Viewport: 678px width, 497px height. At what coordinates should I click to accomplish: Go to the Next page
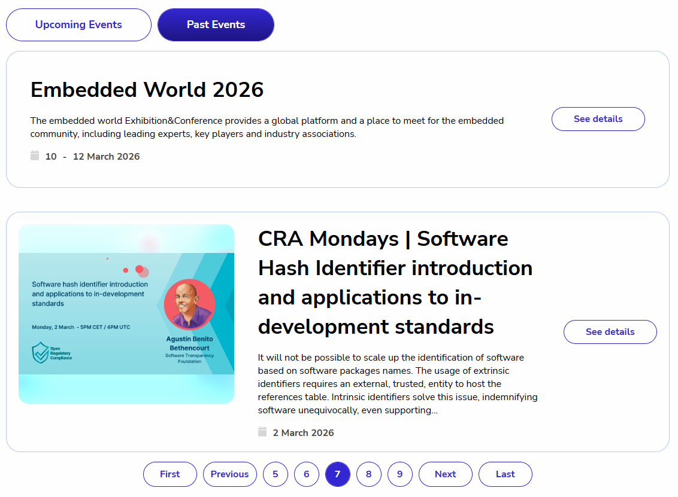tap(446, 474)
